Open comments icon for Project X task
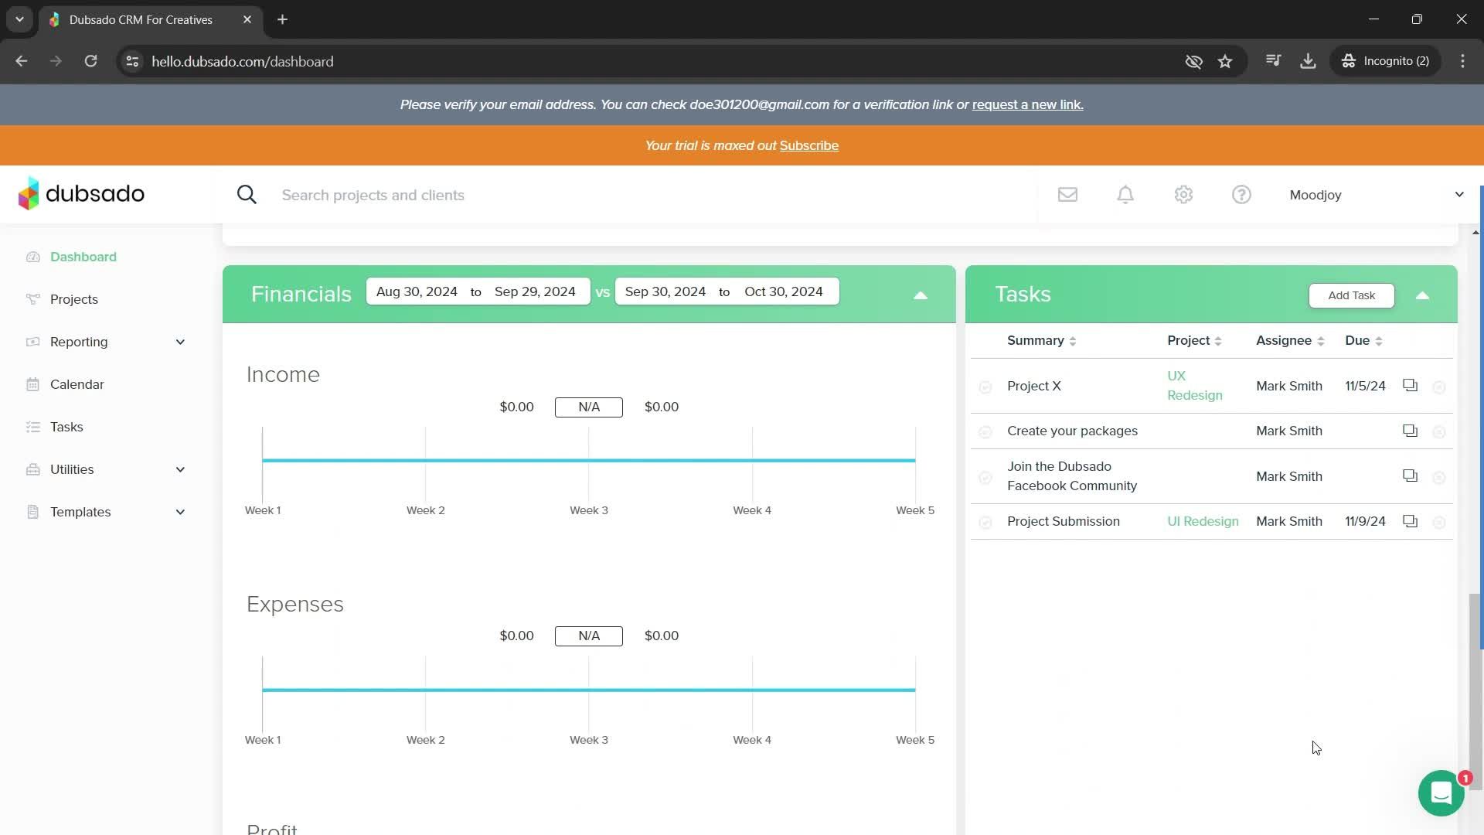This screenshot has height=835, width=1484. tap(1410, 385)
